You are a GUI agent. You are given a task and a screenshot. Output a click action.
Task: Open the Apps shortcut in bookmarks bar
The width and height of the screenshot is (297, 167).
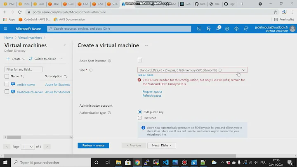[x=9, y=19]
